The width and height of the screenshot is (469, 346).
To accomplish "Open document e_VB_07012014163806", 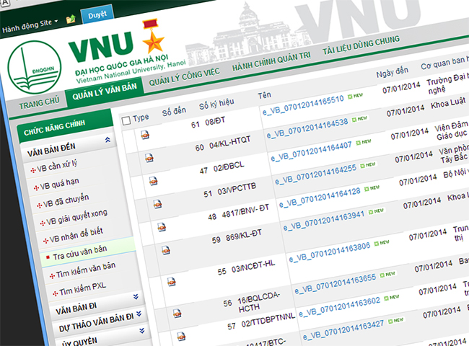I will 329,252.
